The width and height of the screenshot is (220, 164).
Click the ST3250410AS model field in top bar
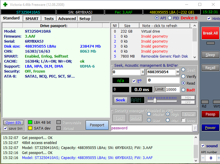coord(28,12)
